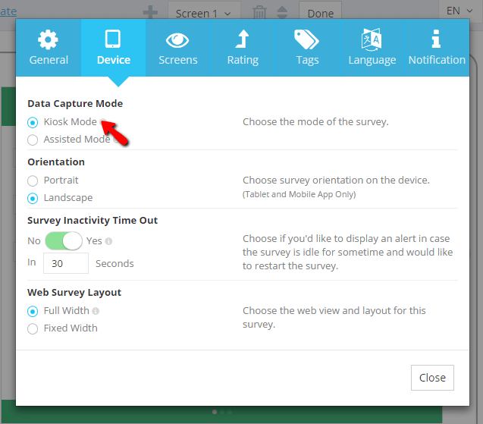Click 'Choose the mode of the survey.' text
Screen dimensions: 483x424
click(x=315, y=121)
